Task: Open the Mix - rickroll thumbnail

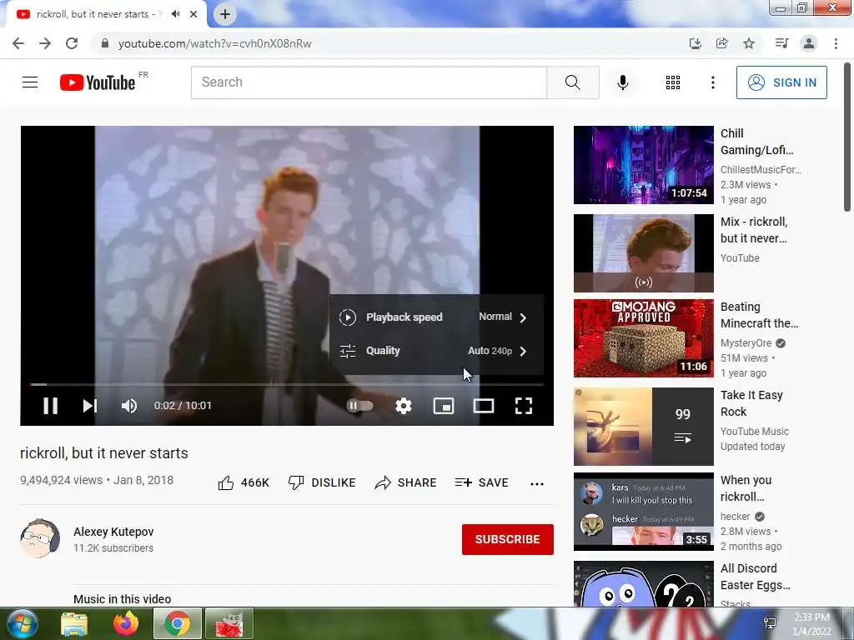Action: [x=643, y=253]
